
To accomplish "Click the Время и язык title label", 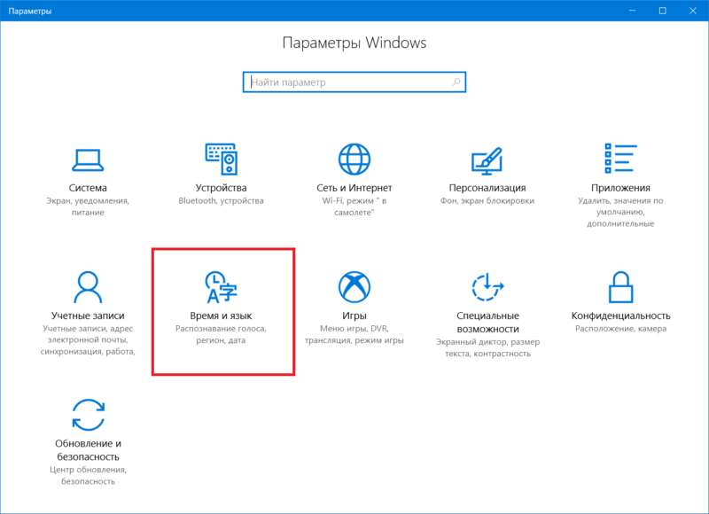I will pyautogui.click(x=221, y=315).
